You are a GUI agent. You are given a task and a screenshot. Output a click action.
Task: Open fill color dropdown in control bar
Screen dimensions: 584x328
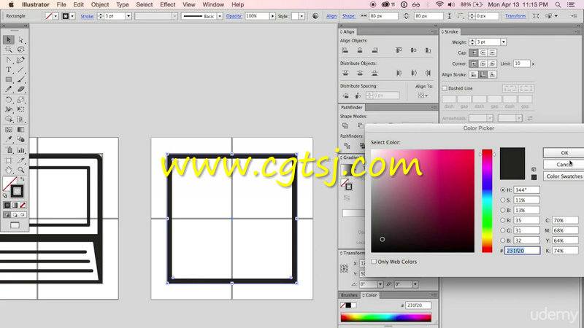click(x=56, y=16)
